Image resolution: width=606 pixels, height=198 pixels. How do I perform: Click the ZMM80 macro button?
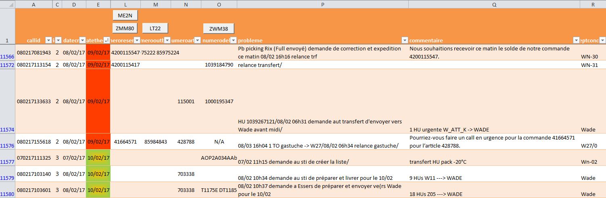[125, 28]
